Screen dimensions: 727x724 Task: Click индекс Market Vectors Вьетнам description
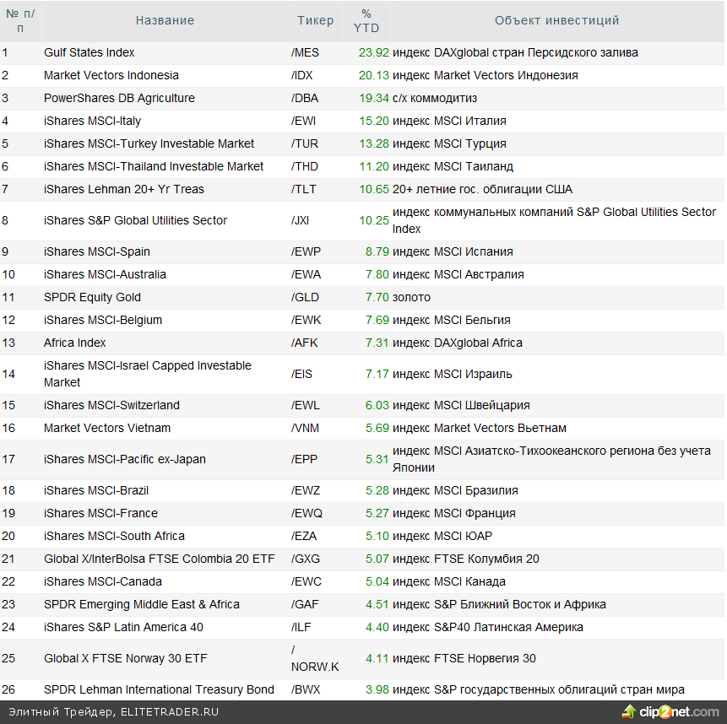[480, 428]
